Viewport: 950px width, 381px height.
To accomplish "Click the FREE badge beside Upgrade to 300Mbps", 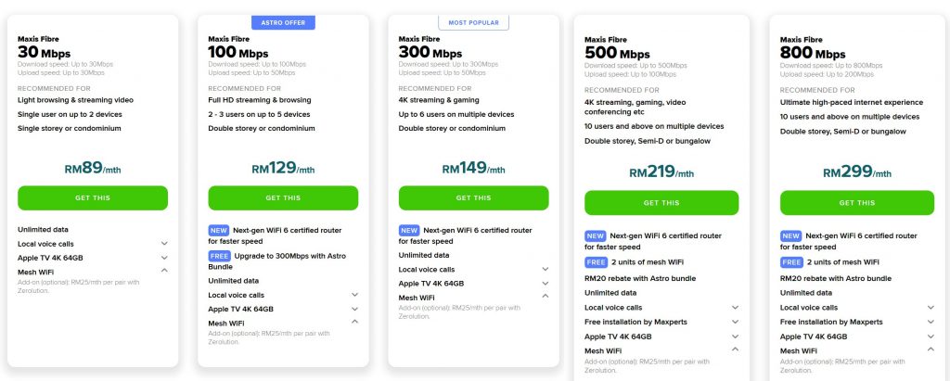I will click(219, 256).
